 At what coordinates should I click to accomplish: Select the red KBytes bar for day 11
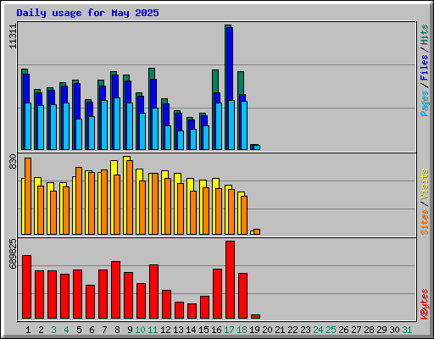pos(153,292)
